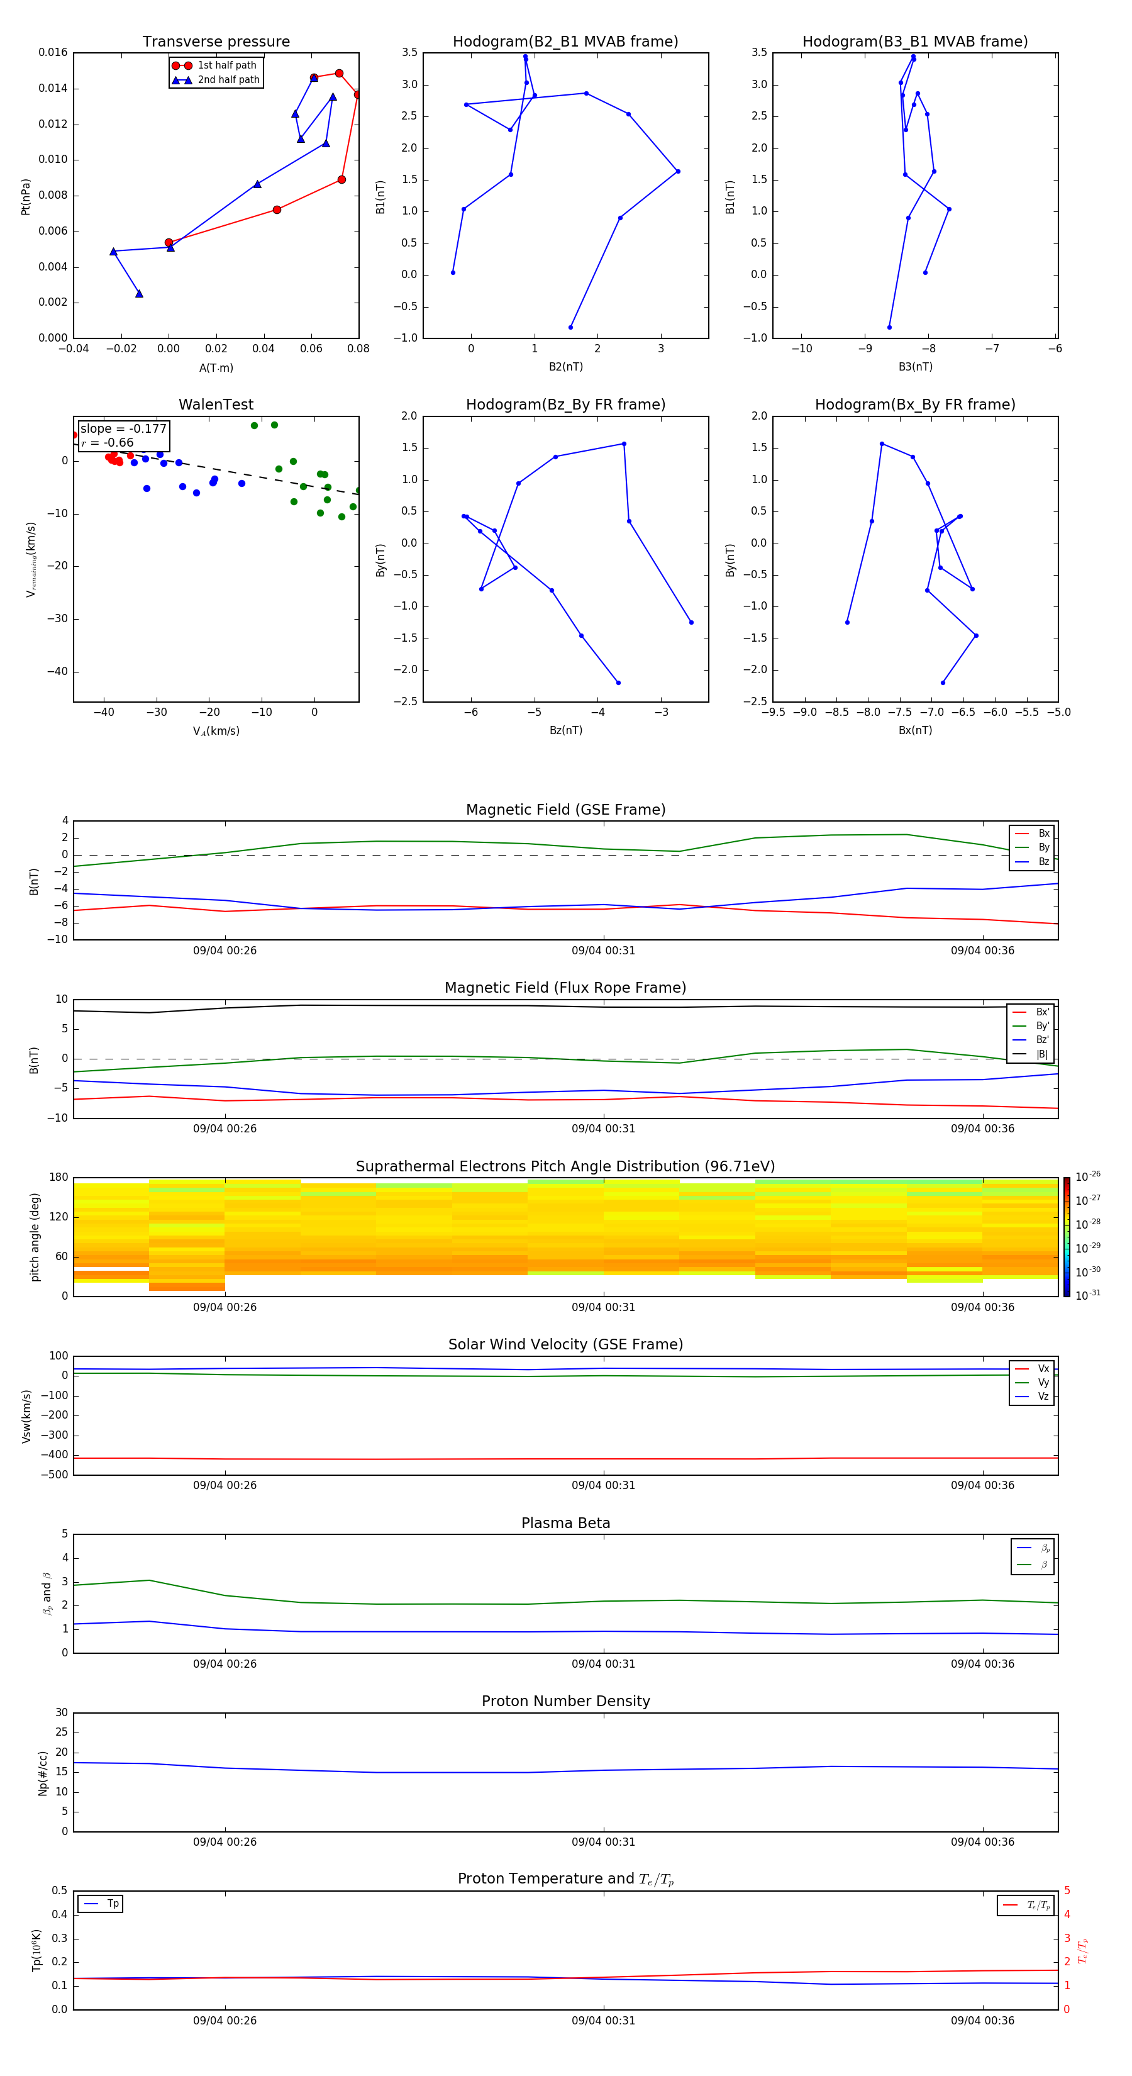Screen dimensions: 1132x2076
Task: Select the "β" Plasma Beta legend entry
Action: point(1033,1565)
